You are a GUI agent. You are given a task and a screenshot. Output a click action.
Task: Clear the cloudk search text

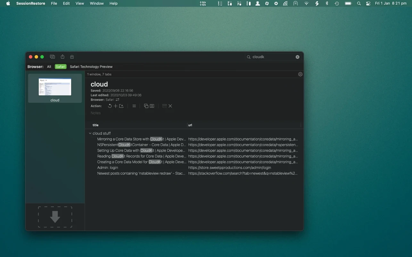tap(297, 57)
